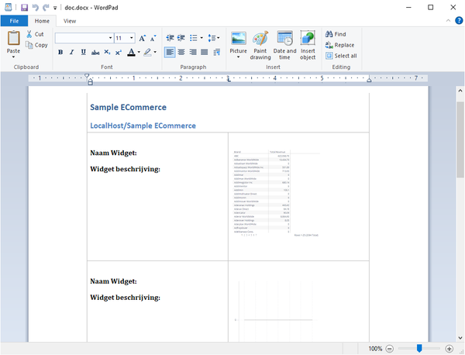Click the Replace button
465x355 pixels.
(339, 45)
